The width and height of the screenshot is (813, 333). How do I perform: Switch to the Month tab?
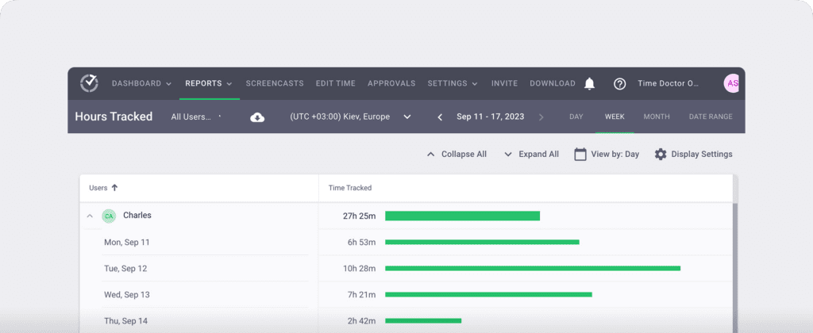pos(657,117)
